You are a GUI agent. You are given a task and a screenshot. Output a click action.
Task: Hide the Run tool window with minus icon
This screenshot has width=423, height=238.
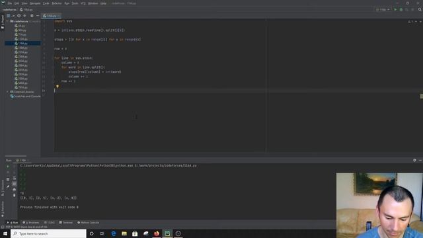click(420, 160)
